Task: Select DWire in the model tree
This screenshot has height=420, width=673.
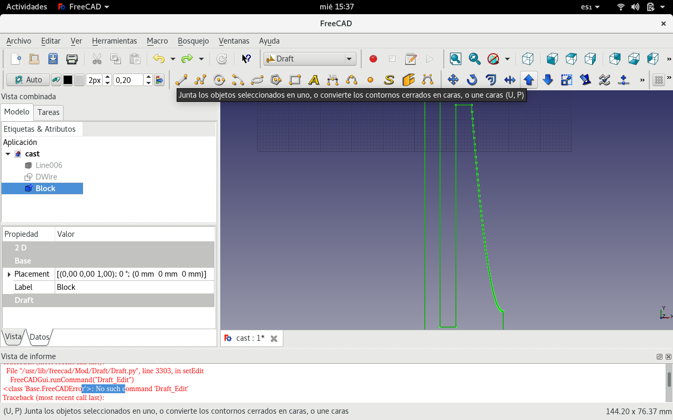Action: click(x=46, y=177)
